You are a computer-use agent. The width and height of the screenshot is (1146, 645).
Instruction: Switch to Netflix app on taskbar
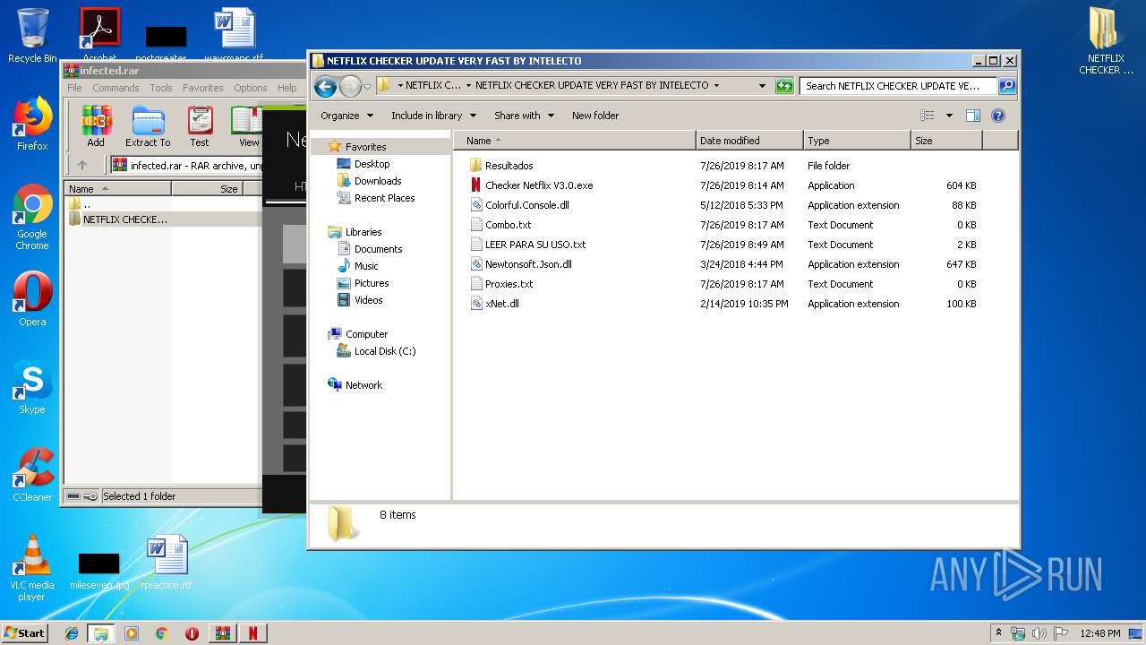[252, 633]
